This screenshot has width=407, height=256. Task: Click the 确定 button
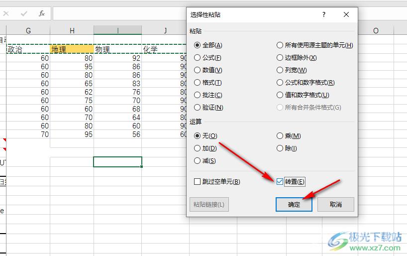[x=294, y=205]
